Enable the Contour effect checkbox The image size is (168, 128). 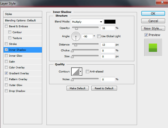coord(10,32)
